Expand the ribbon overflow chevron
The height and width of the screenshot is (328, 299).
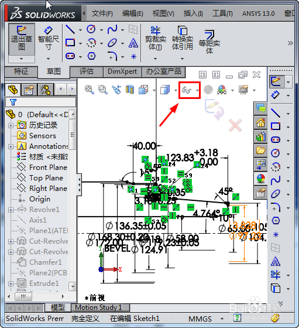coord(290,43)
